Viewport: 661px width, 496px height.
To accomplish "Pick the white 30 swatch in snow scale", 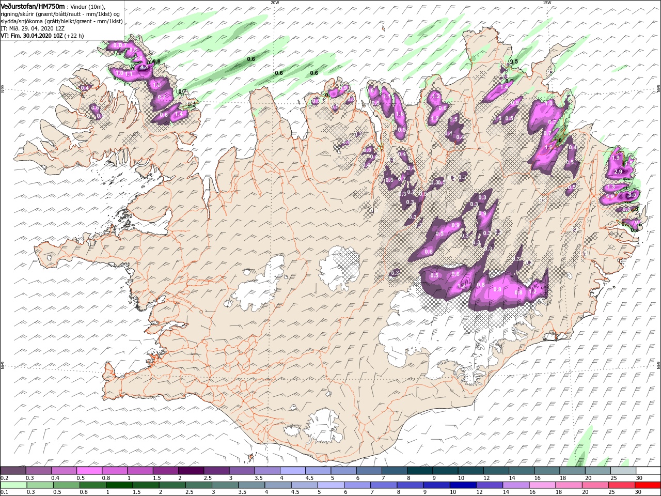I will 648,470.
